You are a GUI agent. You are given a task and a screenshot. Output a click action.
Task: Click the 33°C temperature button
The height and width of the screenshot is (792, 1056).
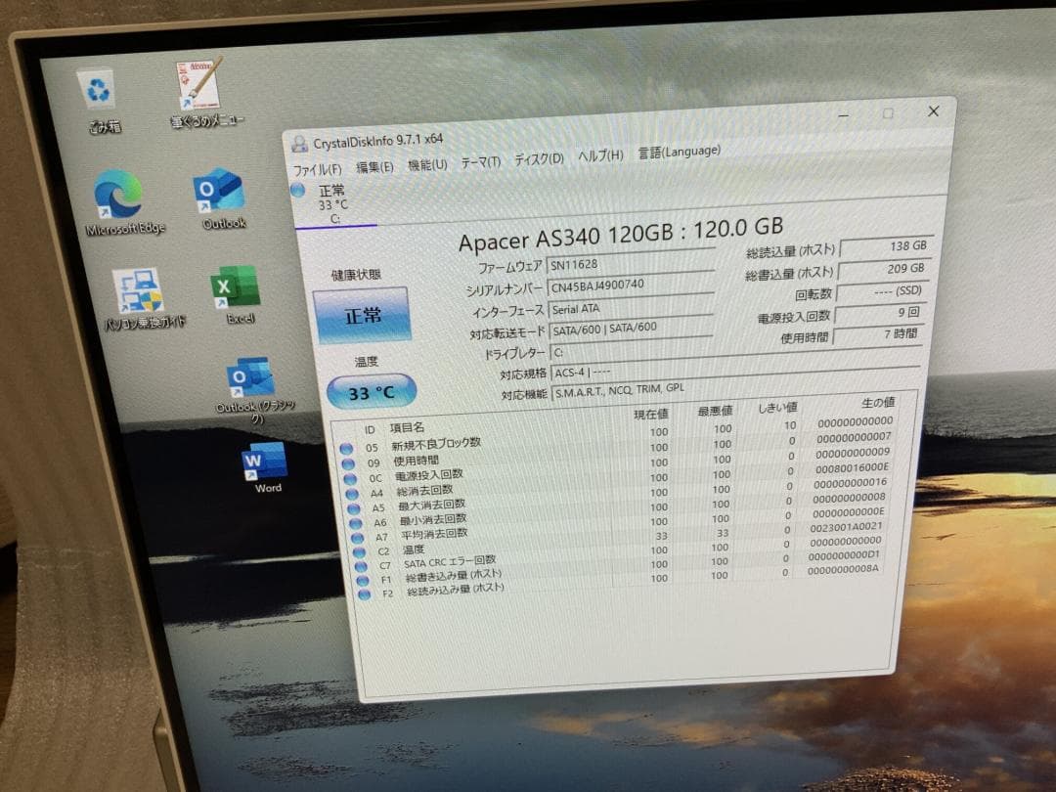371,391
